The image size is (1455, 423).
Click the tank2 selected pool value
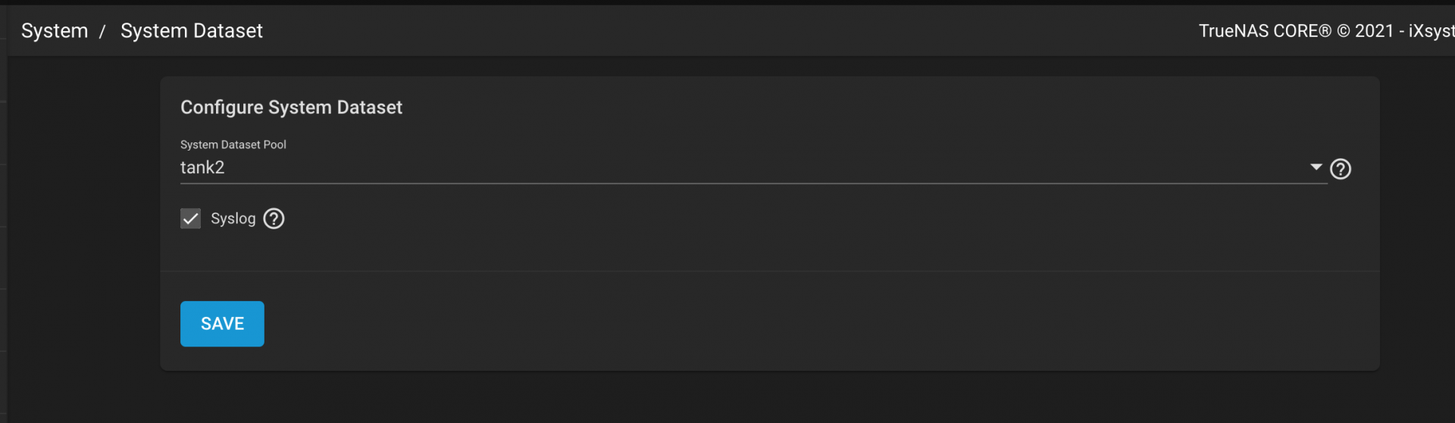(x=202, y=168)
